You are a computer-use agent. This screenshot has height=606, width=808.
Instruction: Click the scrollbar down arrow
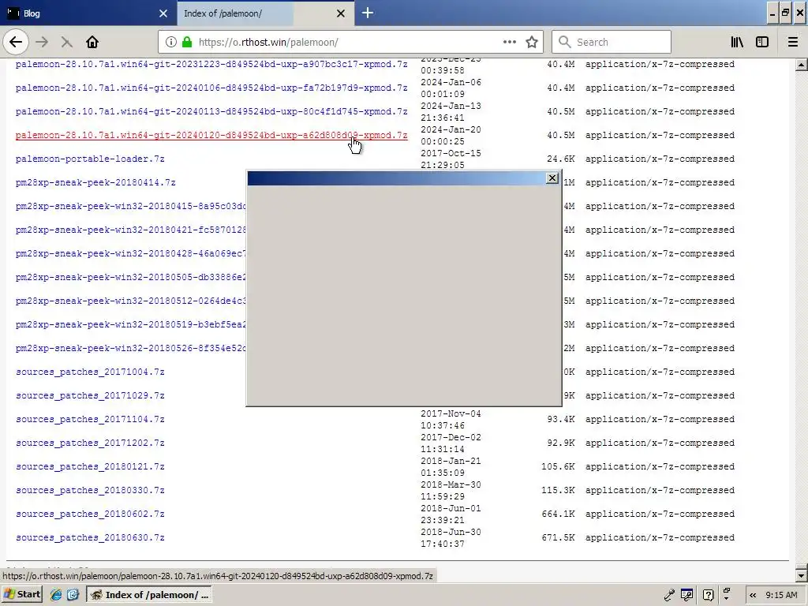pos(801,575)
